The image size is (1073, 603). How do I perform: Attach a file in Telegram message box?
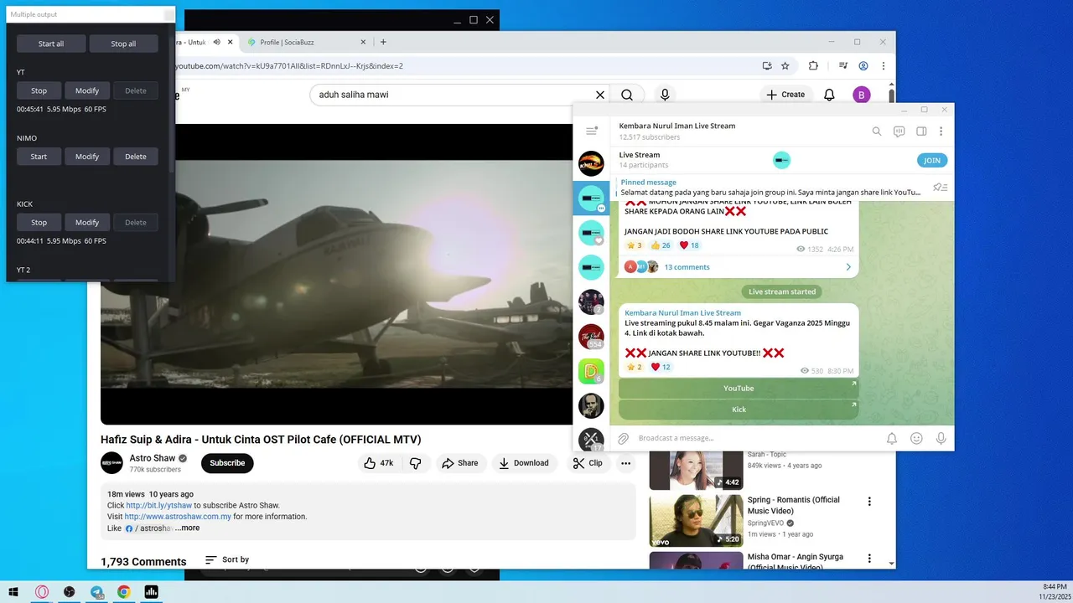point(624,438)
